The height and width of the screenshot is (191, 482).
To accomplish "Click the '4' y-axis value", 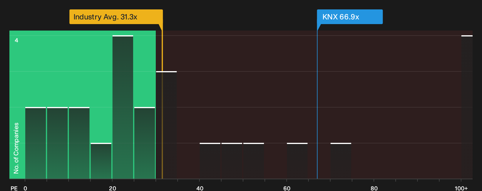I will (x=16, y=40).
